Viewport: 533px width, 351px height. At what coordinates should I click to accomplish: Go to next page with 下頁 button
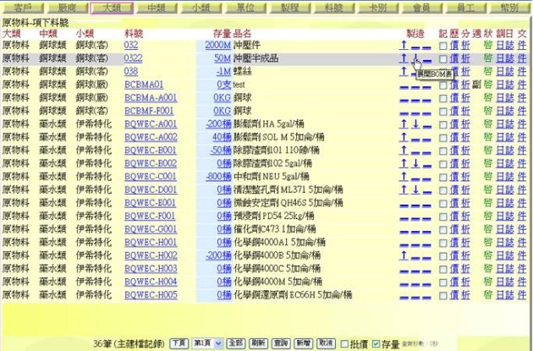pos(178,343)
